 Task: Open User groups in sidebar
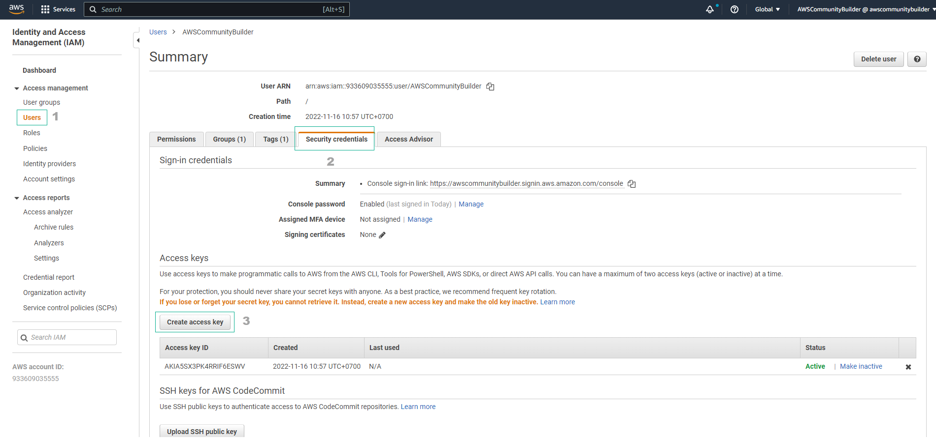point(42,102)
